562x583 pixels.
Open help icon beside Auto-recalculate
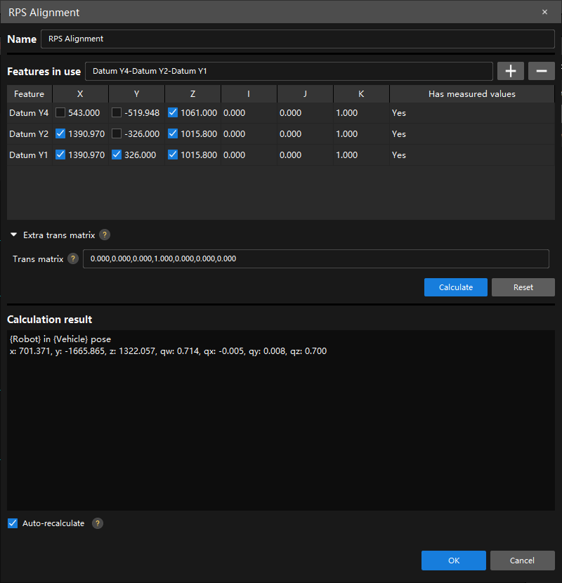(98, 523)
